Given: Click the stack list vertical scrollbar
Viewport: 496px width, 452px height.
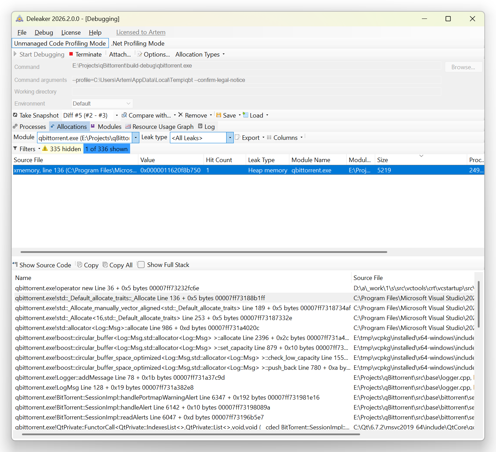Looking at the screenshot, I should pyautogui.click(x=478, y=304).
